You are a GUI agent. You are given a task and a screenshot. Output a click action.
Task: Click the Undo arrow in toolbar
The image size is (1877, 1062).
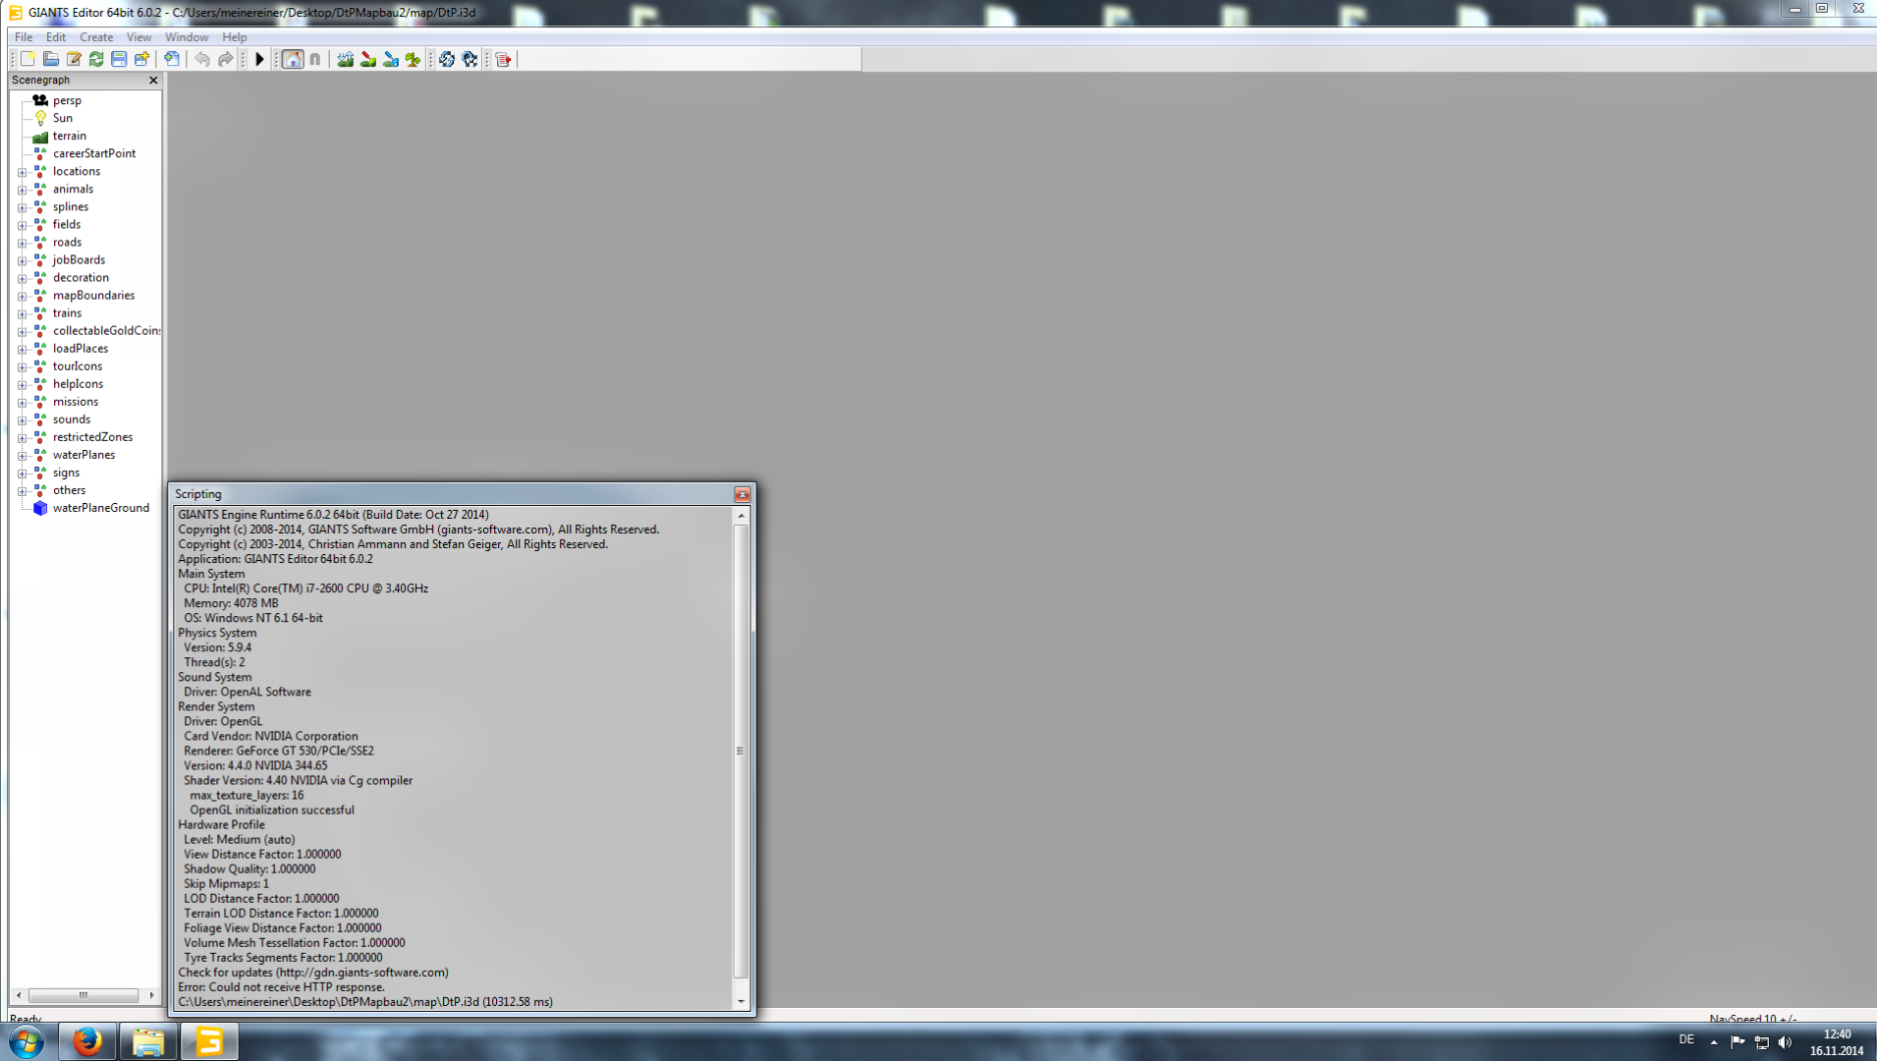pyautogui.click(x=202, y=59)
